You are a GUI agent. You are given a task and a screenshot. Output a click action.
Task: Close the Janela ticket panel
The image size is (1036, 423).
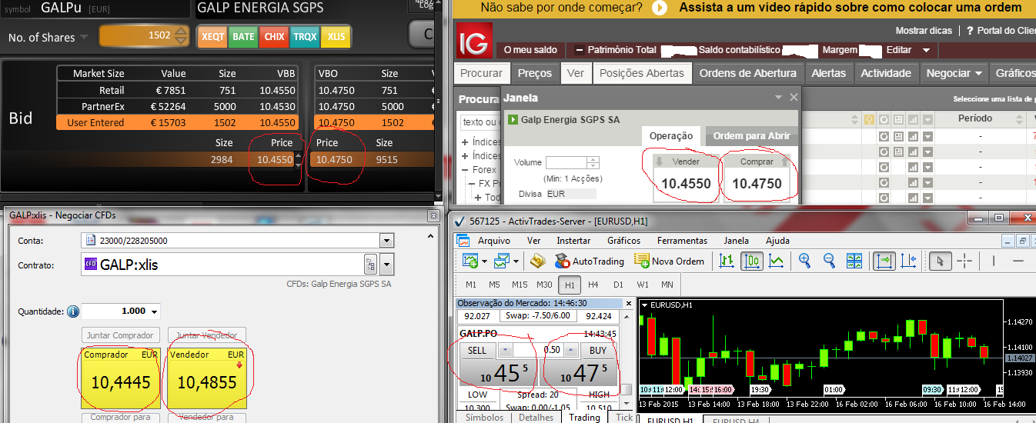pyautogui.click(x=794, y=98)
